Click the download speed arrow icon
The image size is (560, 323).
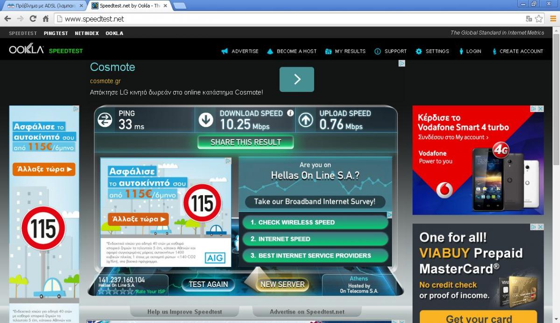[206, 120]
